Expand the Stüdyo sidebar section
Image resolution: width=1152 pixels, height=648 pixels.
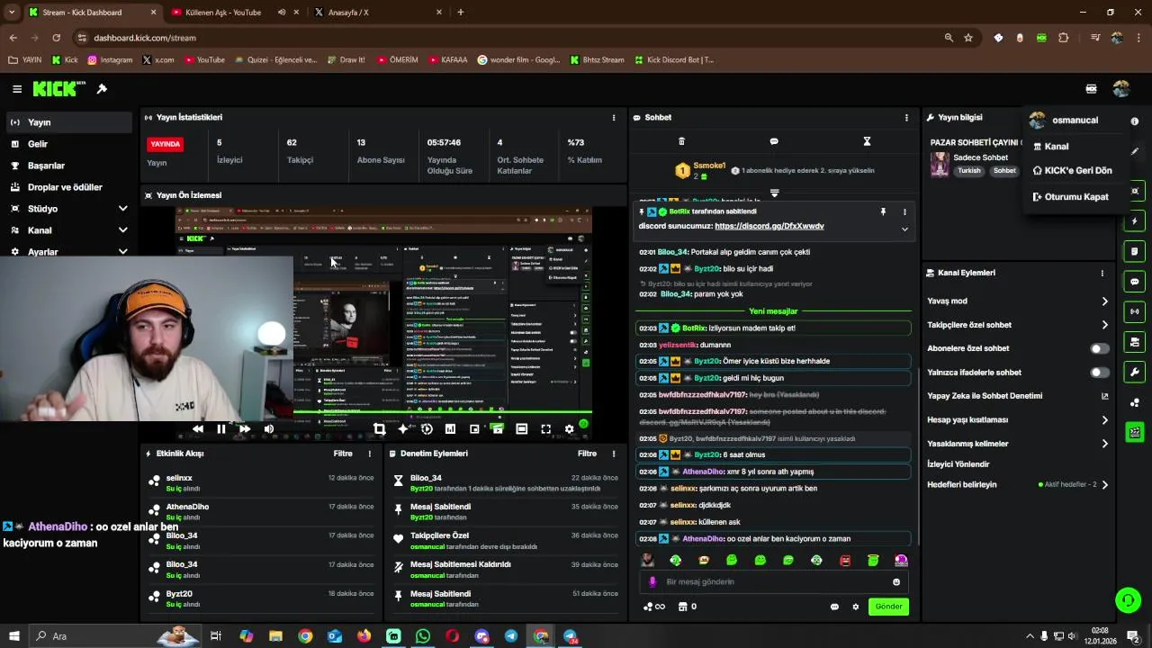(x=122, y=209)
